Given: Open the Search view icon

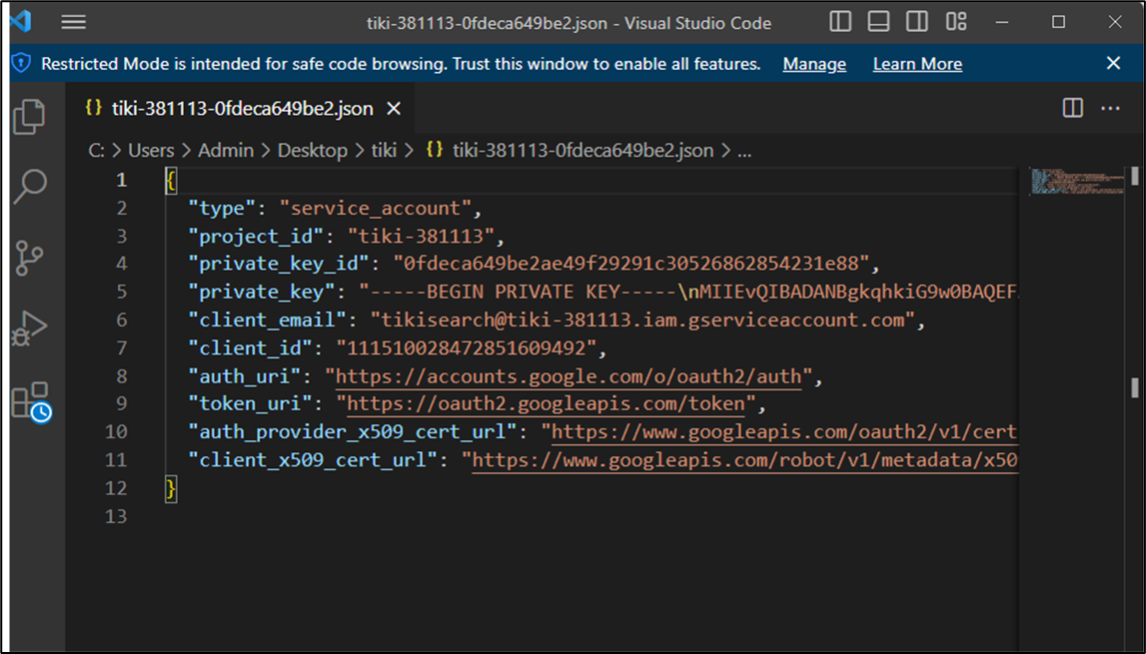Looking at the screenshot, I should coord(29,187).
